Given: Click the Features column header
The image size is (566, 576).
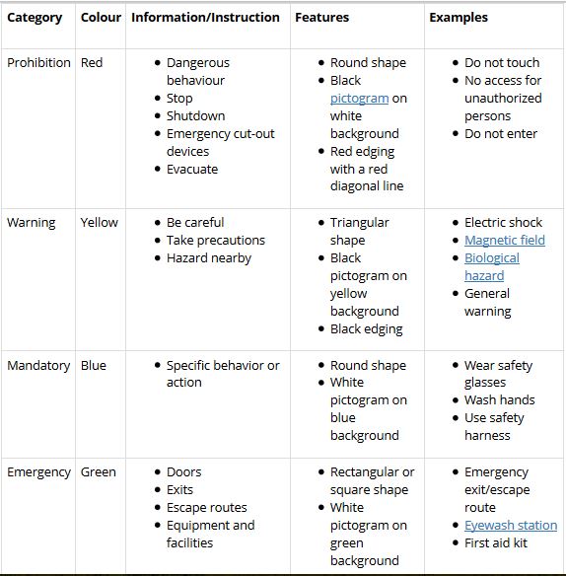Looking at the screenshot, I should (x=321, y=18).
